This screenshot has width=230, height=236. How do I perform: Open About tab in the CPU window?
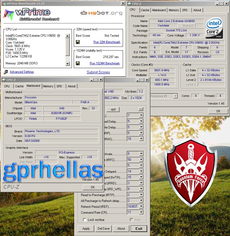(x=197, y=10)
